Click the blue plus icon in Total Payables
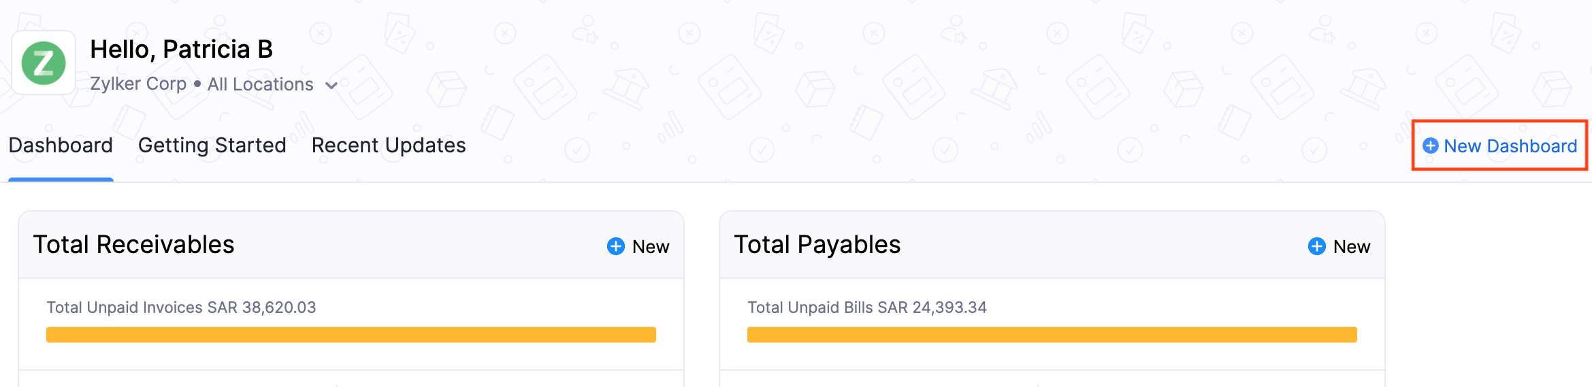Image resolution: width=1592 pixels, height=387 pixels. click(1316, 246)
